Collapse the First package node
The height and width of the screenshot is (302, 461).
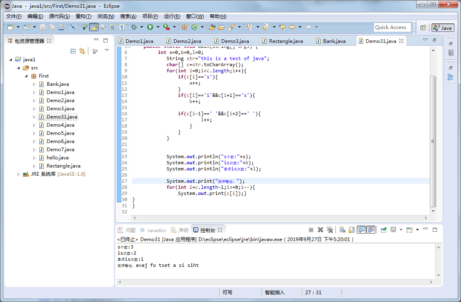coord(26,76)
